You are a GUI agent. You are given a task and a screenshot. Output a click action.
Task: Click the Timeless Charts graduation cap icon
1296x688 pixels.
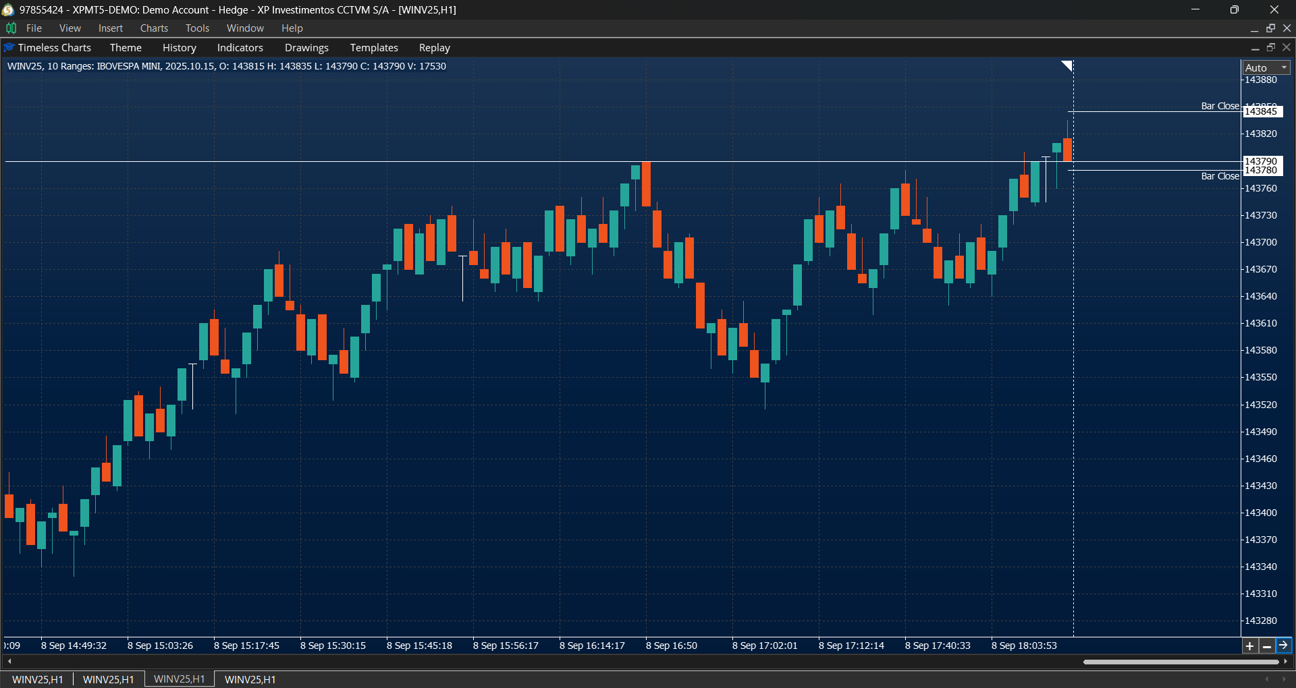click(x=9, y=47)
